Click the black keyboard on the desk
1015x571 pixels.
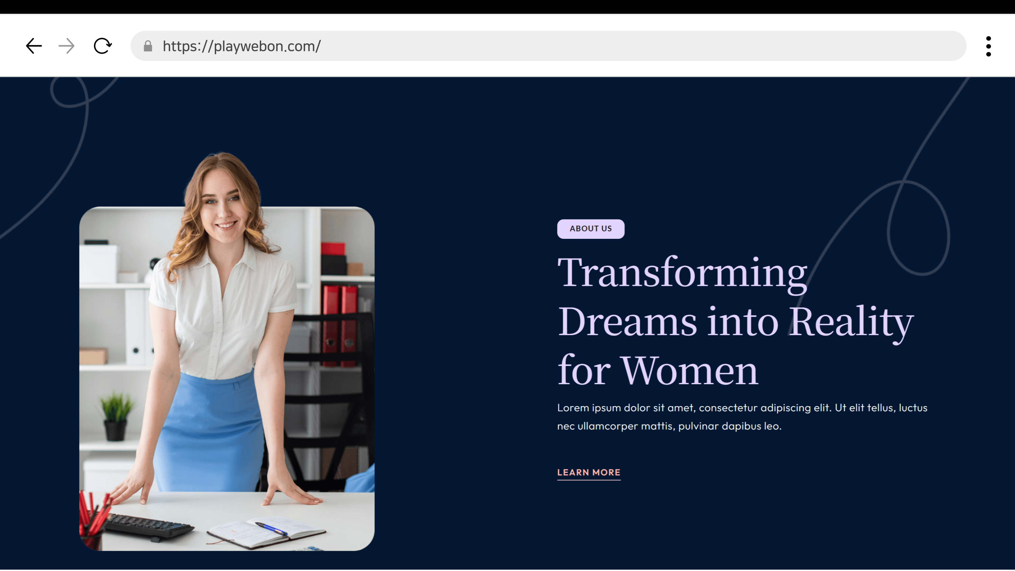coord(148,526)
